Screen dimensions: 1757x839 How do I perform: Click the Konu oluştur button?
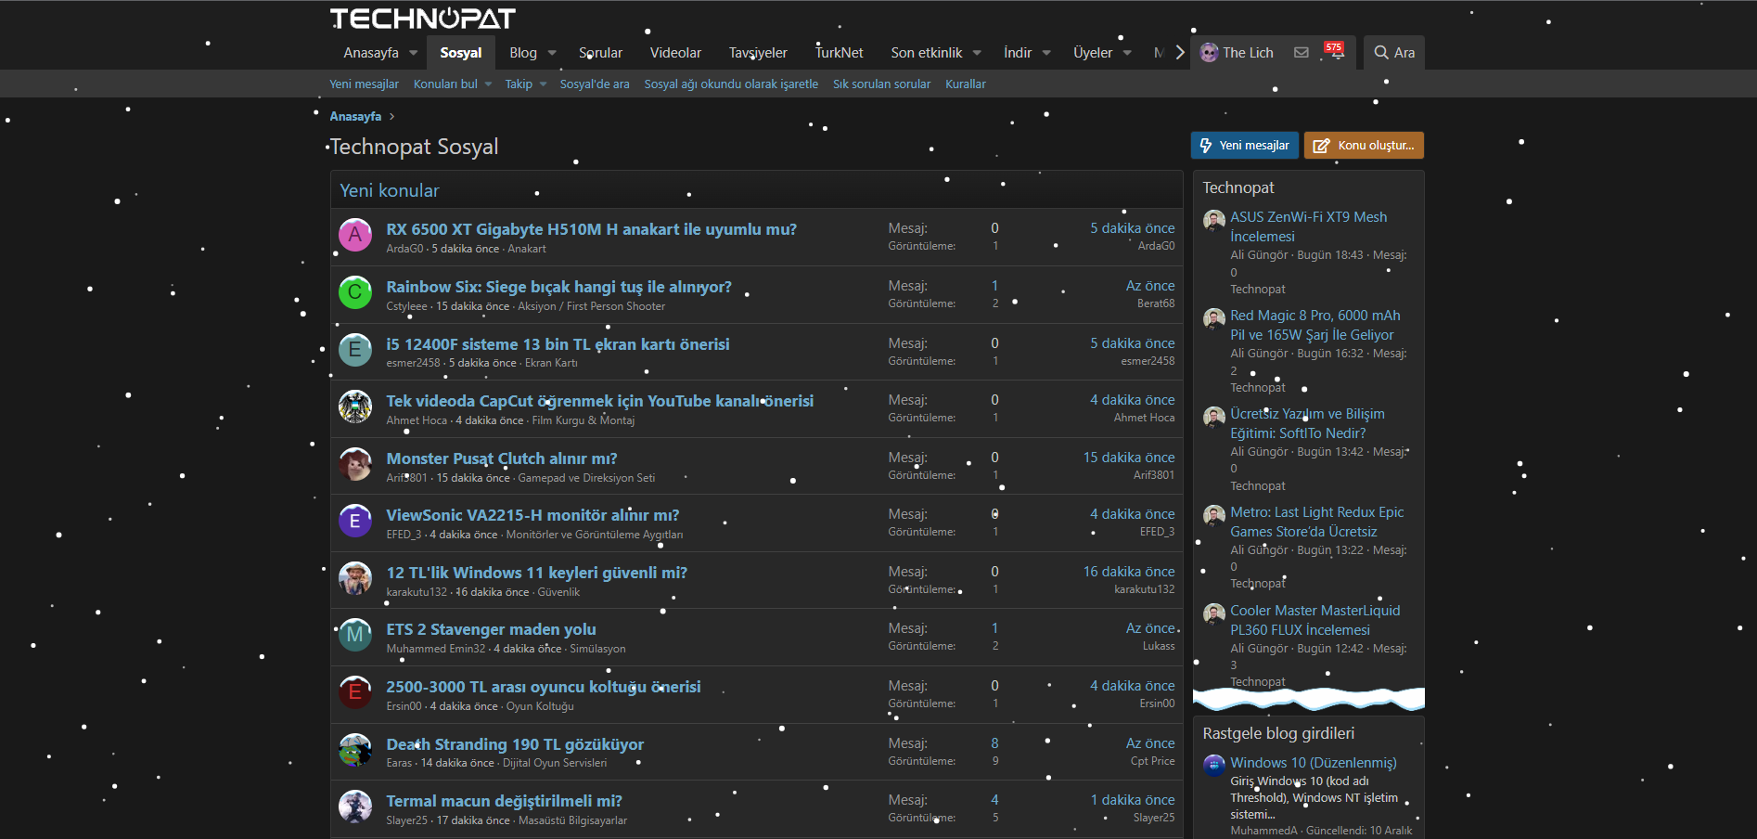point(1364,146)
